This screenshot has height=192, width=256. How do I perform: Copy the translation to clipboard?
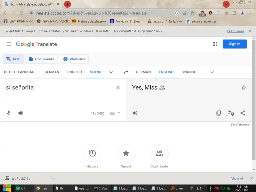tap(218, 113)
